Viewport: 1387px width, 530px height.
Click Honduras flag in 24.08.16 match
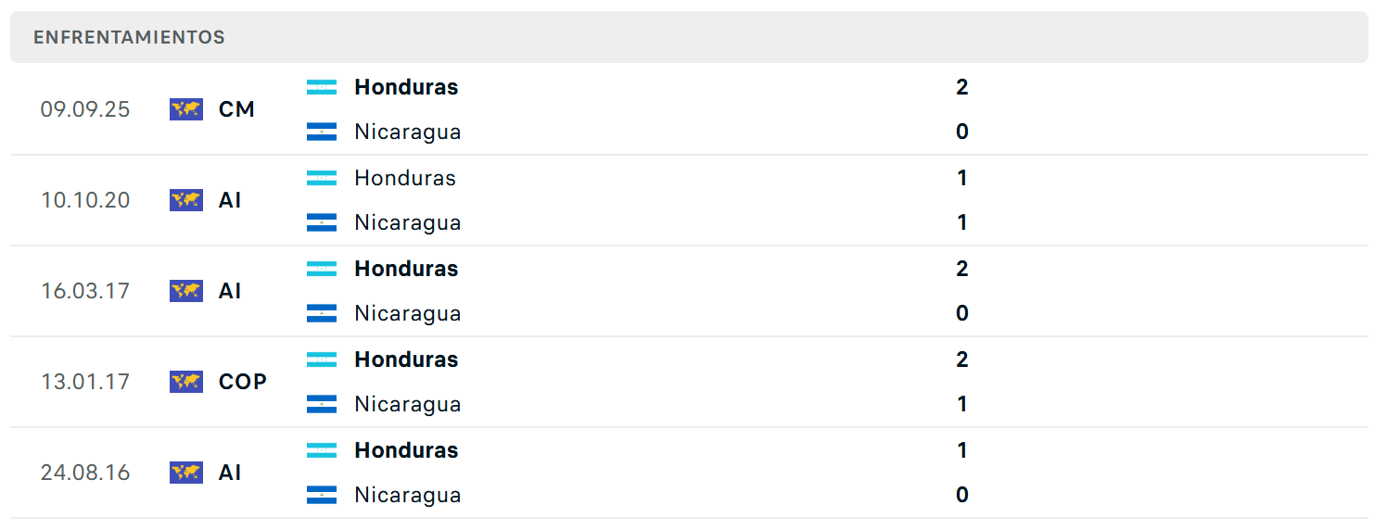pyautogui.click(x=322, y=450)
